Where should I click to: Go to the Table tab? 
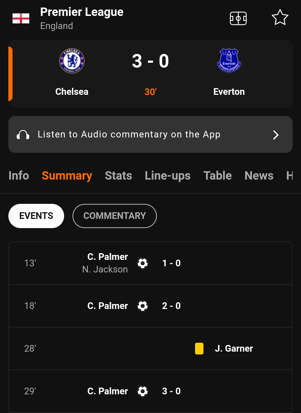pos(218,176)
